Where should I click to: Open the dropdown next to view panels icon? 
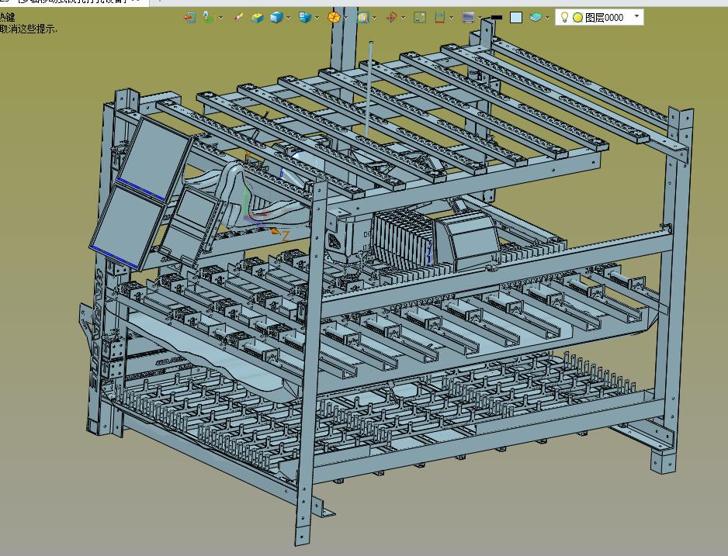[x=317, y=18]
